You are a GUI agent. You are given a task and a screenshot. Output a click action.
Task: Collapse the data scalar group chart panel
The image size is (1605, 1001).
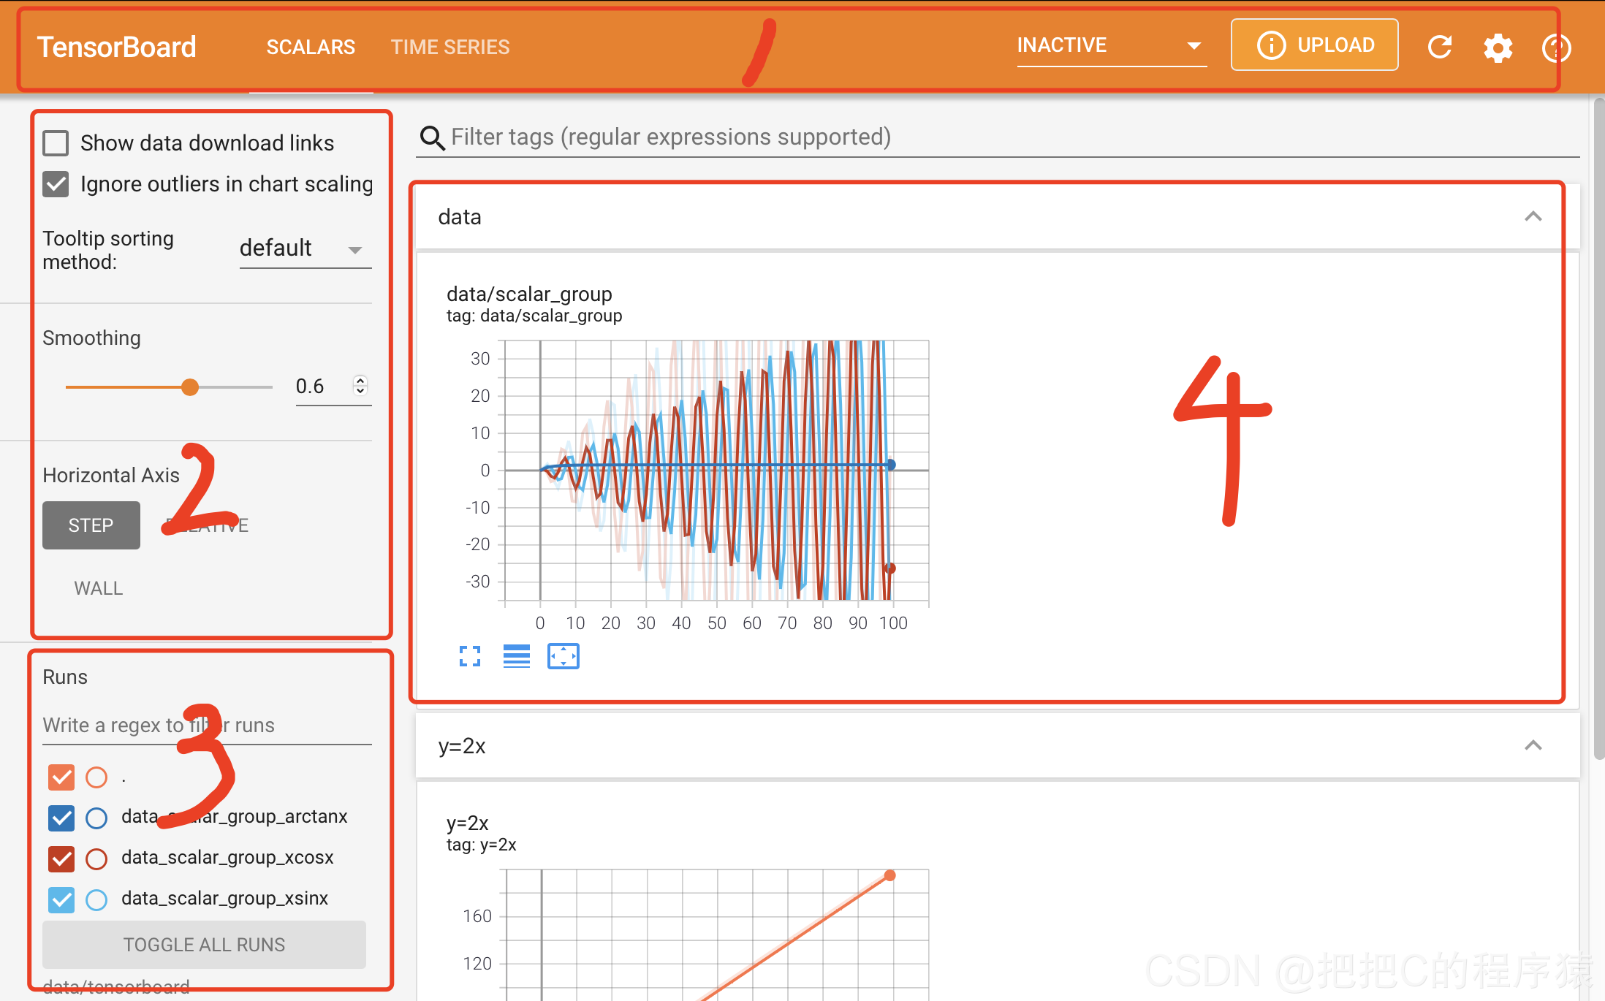pos(1533,216)
